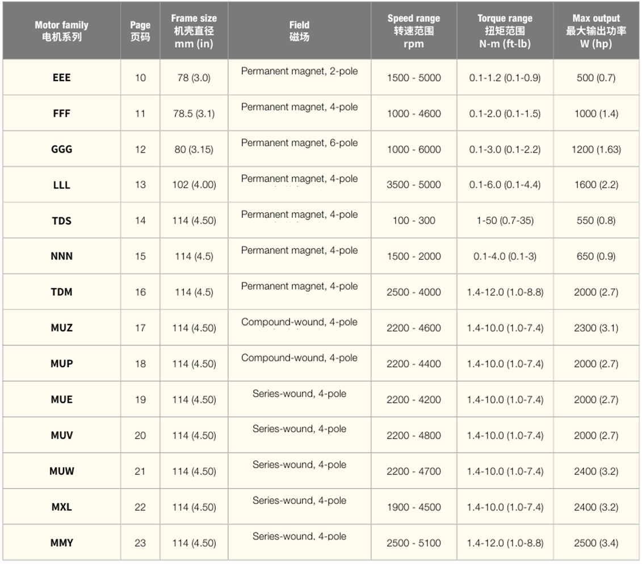
Task: Select MUP Compound-wound, 4-pole field cell
Action: click(x=299, y=364)
